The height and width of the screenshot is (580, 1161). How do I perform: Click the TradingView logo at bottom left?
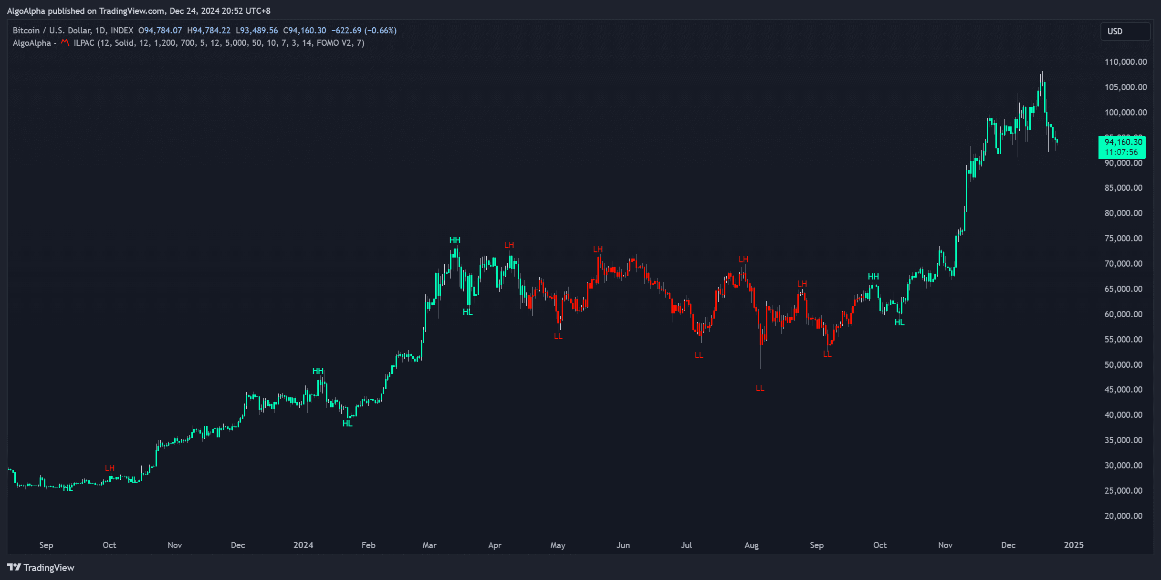pyautogui.click(x=41, y=568)
